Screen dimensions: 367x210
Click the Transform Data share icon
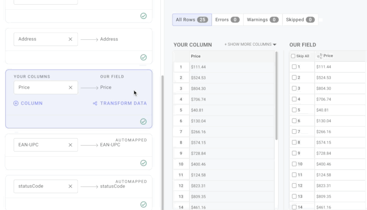[x=95, y=104]
